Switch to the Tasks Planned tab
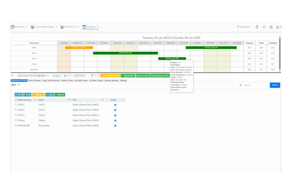Image resolution: width=292 pixels, height=195 pixels. click(34, 80)
